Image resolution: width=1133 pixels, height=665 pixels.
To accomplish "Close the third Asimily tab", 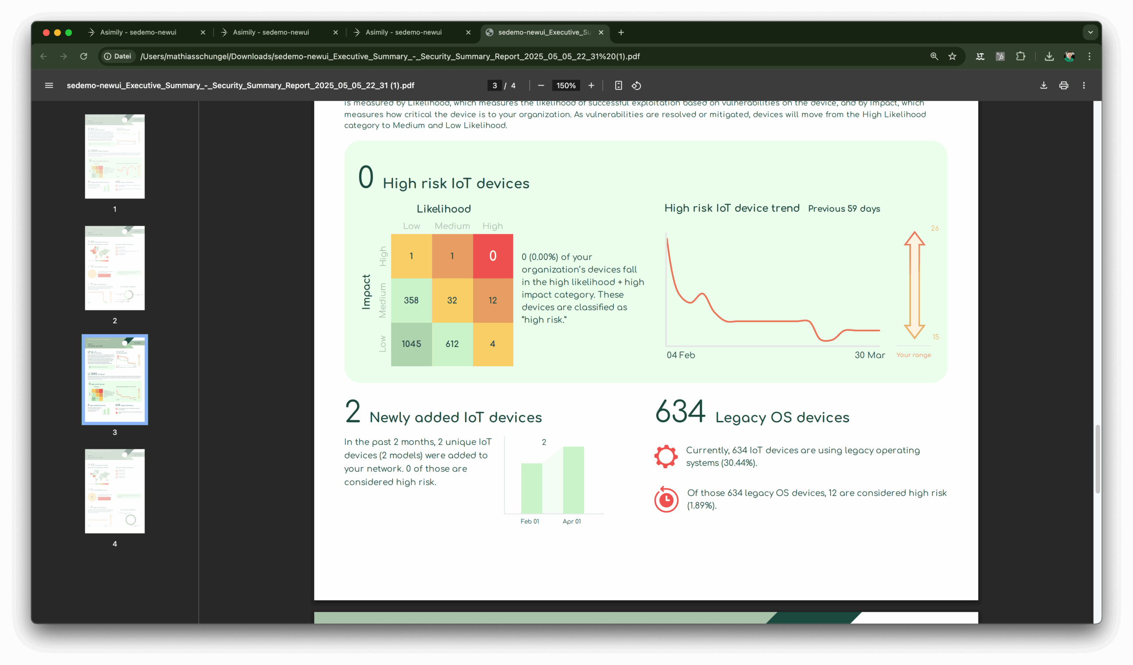I will point(468,32).
